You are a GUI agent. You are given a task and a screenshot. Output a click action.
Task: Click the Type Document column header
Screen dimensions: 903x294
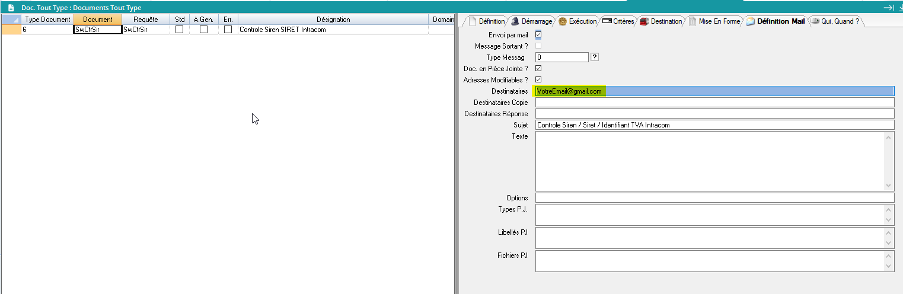[x=47, y=20]
